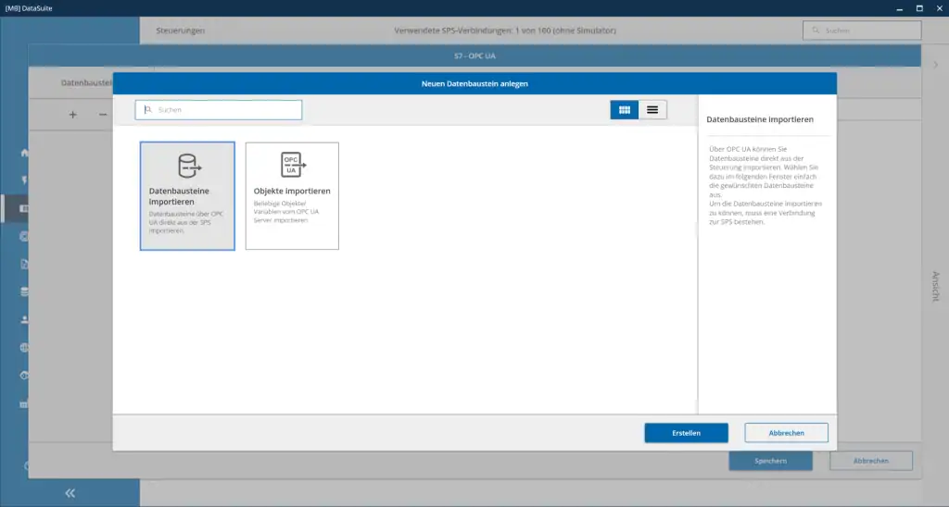This screenshot has width=949, height=507.
Task: Click the right chevron arrow near top right
Action: pyautogui.click(x=936, y=65)
